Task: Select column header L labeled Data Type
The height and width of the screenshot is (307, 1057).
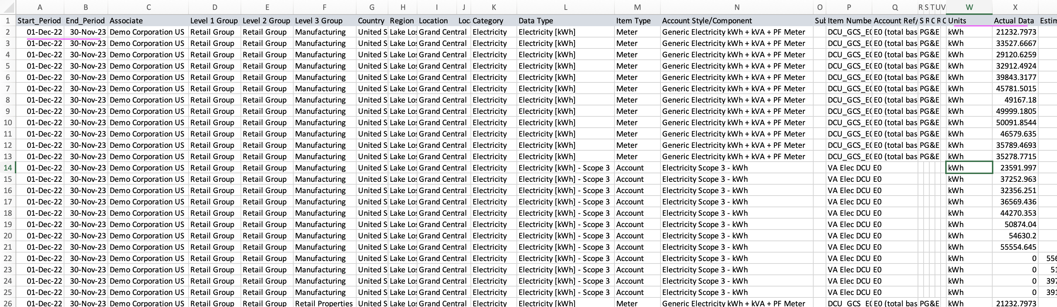Action: tap(565, 7)
